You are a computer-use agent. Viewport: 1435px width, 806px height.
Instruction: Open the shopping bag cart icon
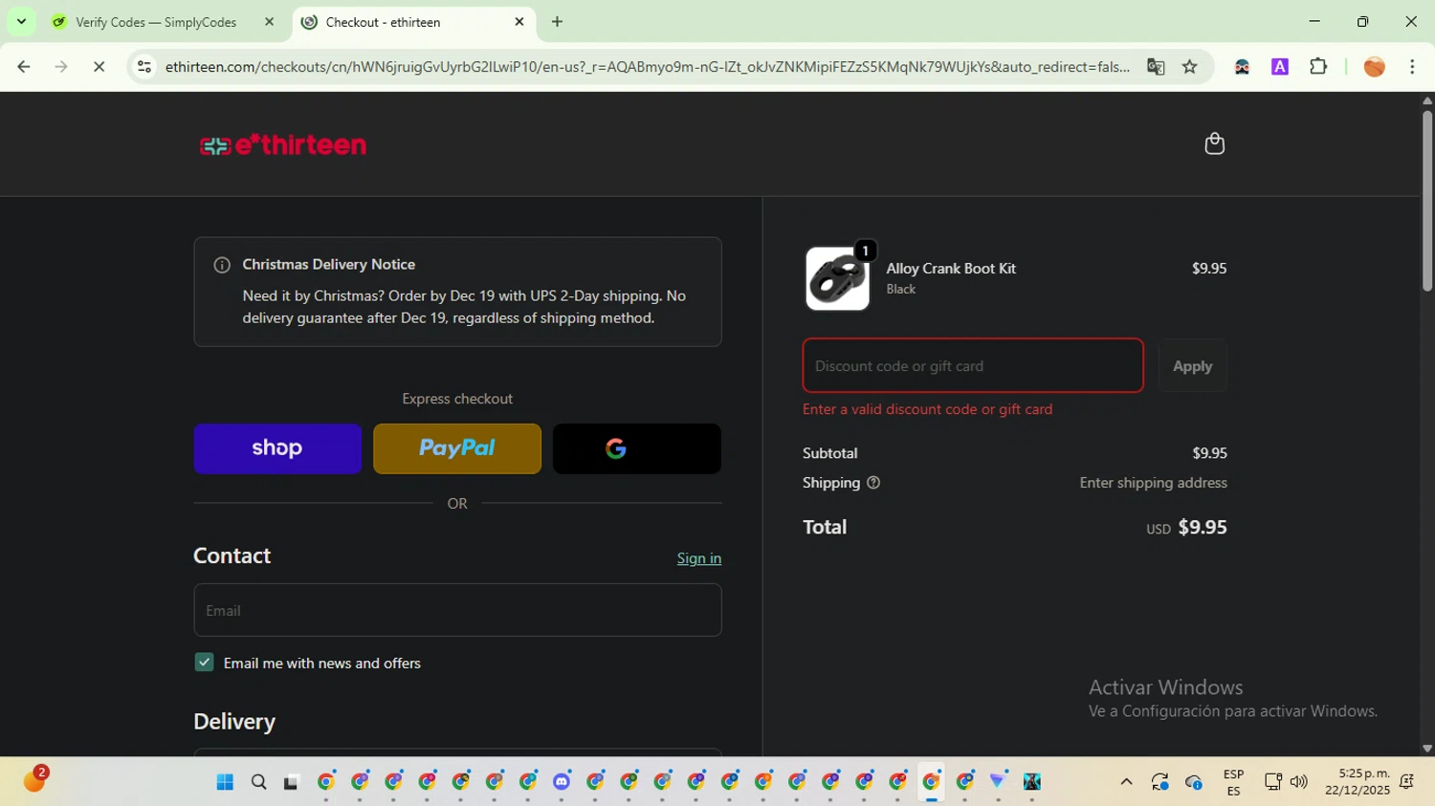coord(1214,143)
